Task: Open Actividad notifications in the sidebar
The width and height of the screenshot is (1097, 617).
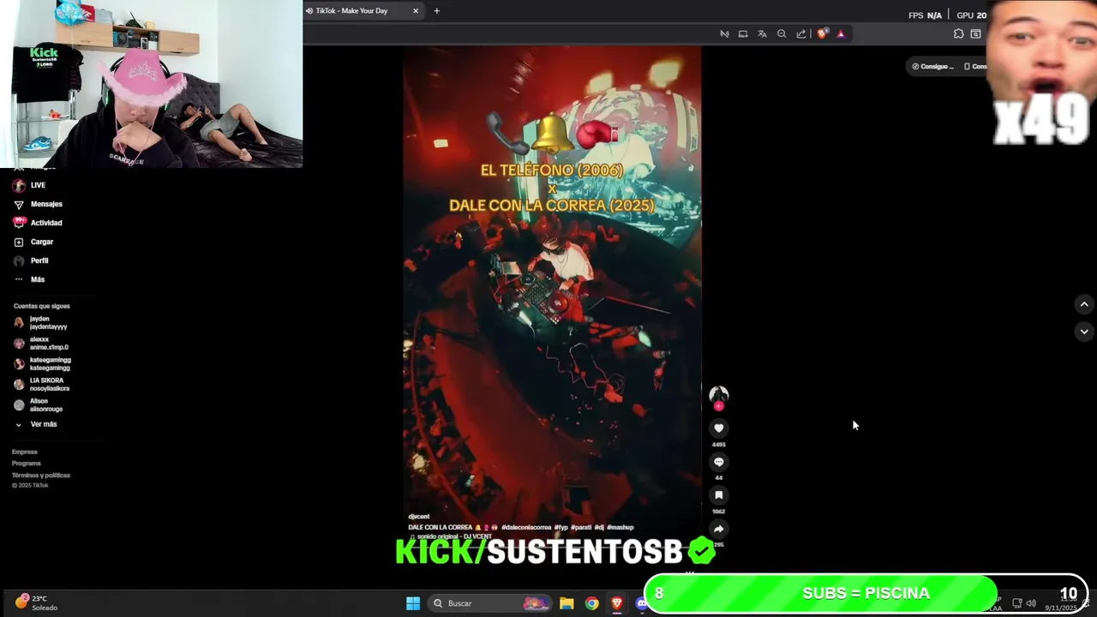Action: pyautogui.click(x=38, y=223)
